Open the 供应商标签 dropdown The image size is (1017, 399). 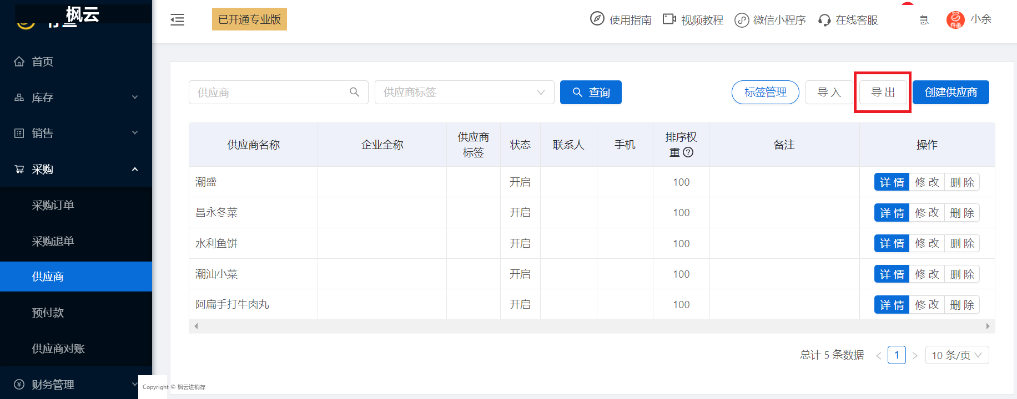465,92
